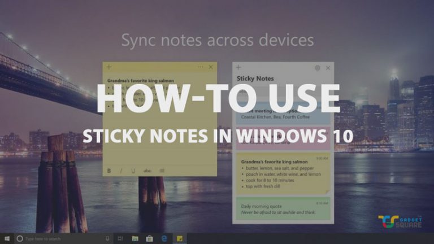Click the Cortana circle icon on the taskbar
This screenshot has width=434, height=244.
20,238
